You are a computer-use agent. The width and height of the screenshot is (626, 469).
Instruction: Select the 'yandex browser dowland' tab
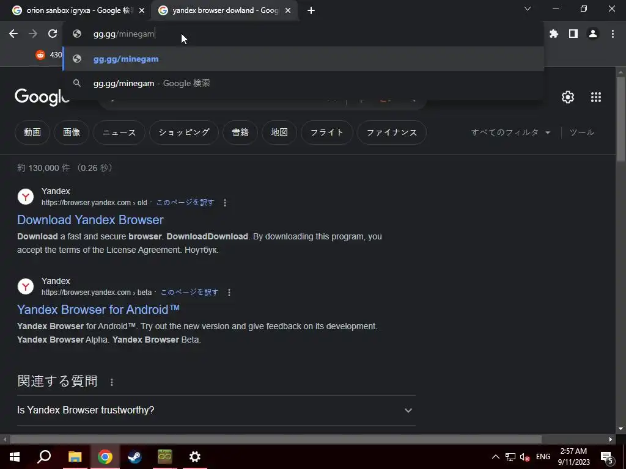(x=225, y=11)
